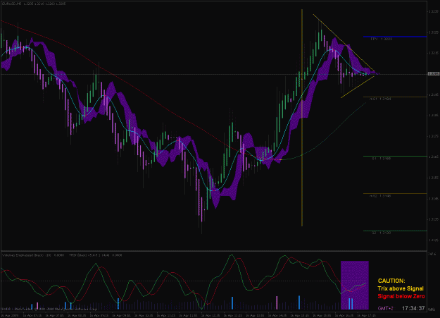Click the 'Trix above Signal' alert text
The height and width of the screenshot is (318, 440).
pos(401,288)
